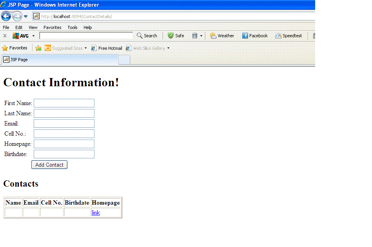This screenshot has height=247, width=372.
Task: Click the 'Cell No.' table column header
Action: [x=51, y=203]
